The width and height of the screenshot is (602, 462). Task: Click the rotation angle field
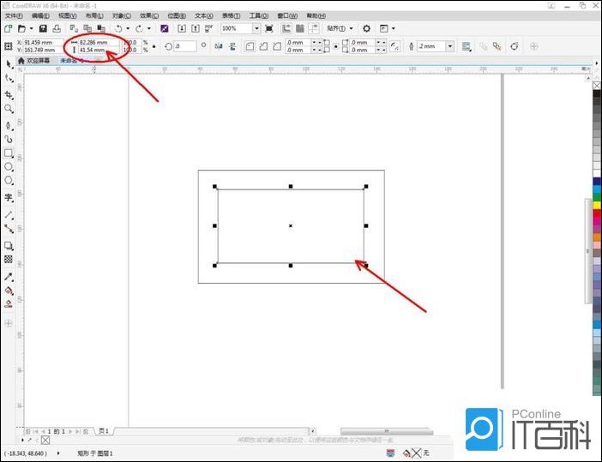point(185,46)
